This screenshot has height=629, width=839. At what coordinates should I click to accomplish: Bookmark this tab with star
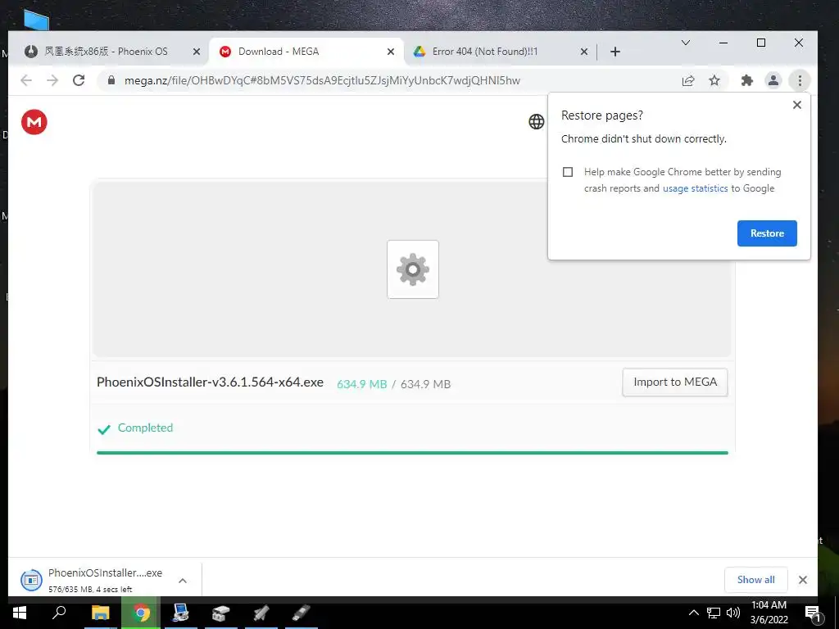[x=714, y=81]
